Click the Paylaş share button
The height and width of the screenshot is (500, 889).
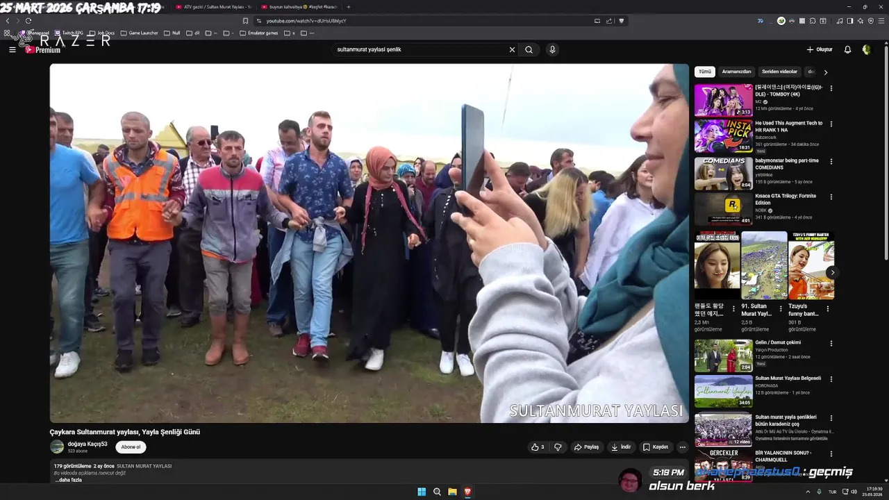coord(586,447)
